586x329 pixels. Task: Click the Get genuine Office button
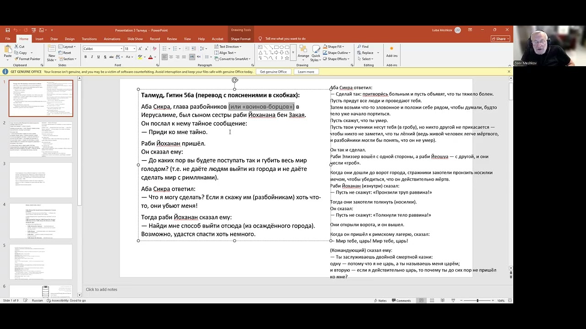[273, 72]
